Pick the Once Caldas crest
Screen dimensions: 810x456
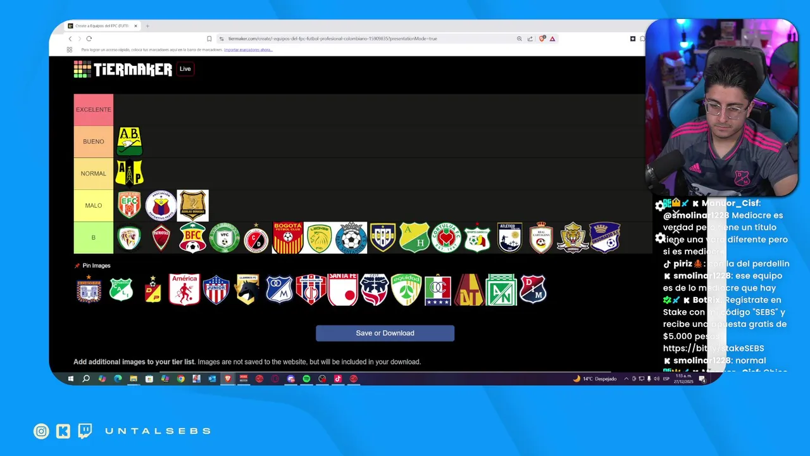pyautogui.click(x=438, y=289)
